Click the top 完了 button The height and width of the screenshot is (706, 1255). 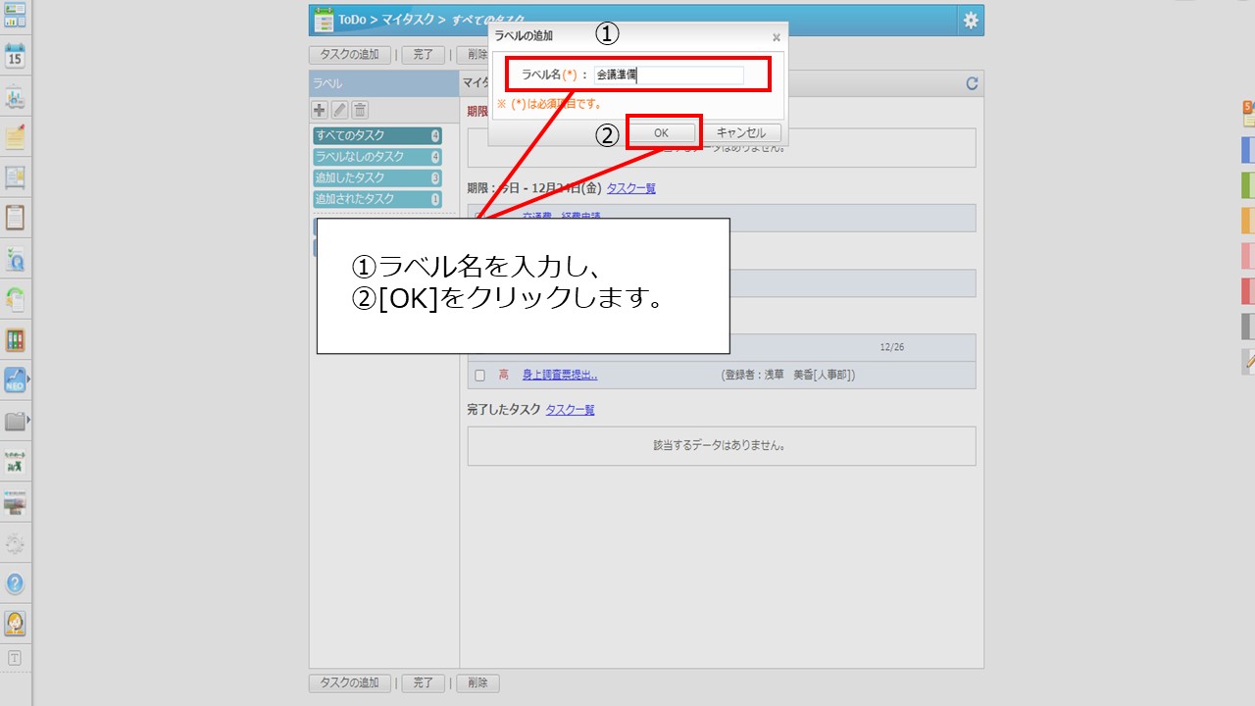423,55
